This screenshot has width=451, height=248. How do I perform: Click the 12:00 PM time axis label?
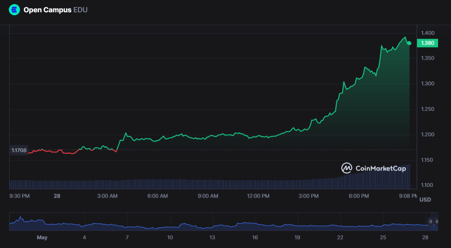(x=258, y=196)
